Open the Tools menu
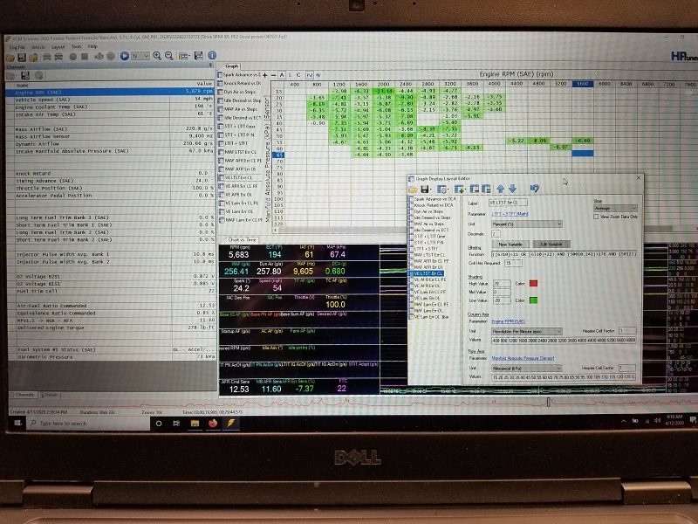 tap(77, 46)
